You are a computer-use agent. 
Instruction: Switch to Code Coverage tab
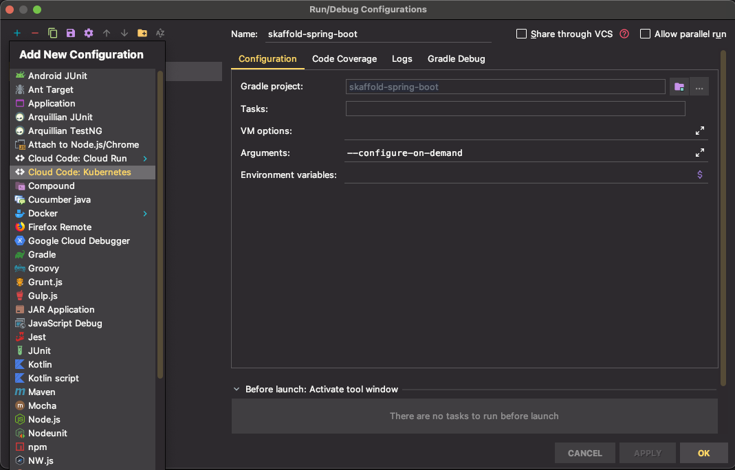point(344,59)
